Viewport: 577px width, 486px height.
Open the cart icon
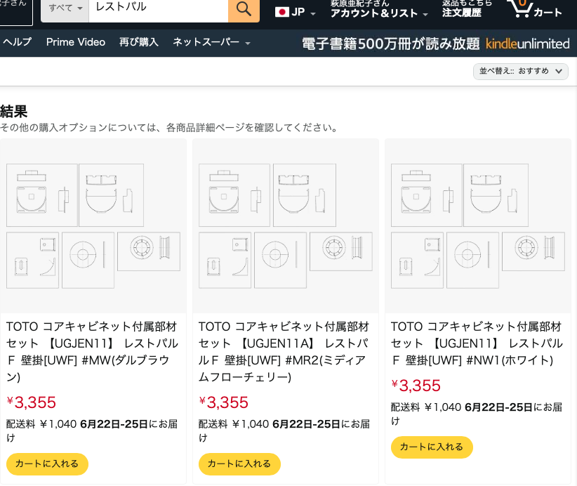pyautogui.click(x=536, y=9)
